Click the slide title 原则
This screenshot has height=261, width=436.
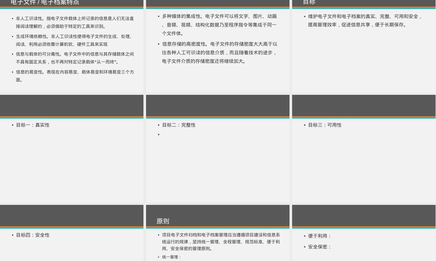tap(163, 221)
